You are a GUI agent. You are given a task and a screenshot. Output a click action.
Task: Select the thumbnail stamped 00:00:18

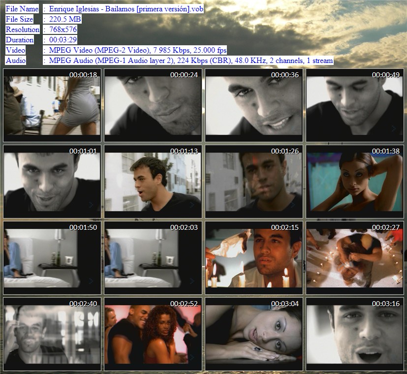52,105
